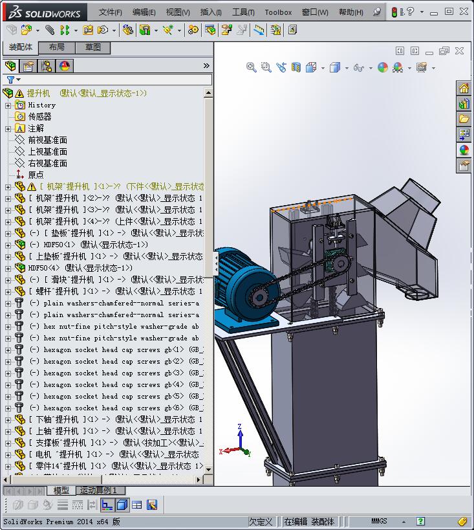This screenshot has height=530, width=474.
Task: Open the 帮助(H) menu
Action: [x=351, y=12]
